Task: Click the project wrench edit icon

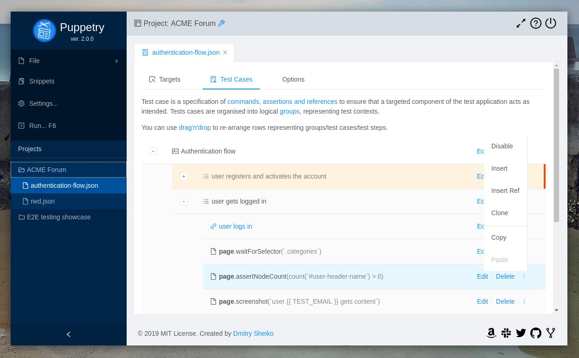Action: (221, 23)
